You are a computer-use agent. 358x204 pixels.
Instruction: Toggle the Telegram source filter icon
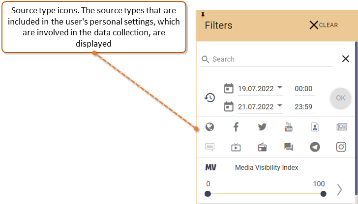(315, 147)
